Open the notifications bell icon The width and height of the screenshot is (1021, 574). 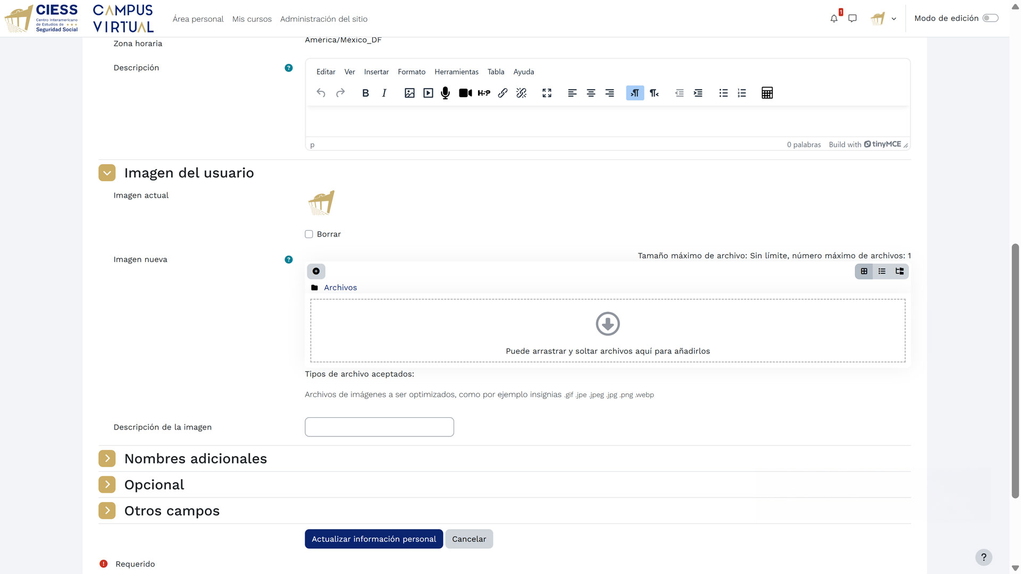(x=834, y=19)
